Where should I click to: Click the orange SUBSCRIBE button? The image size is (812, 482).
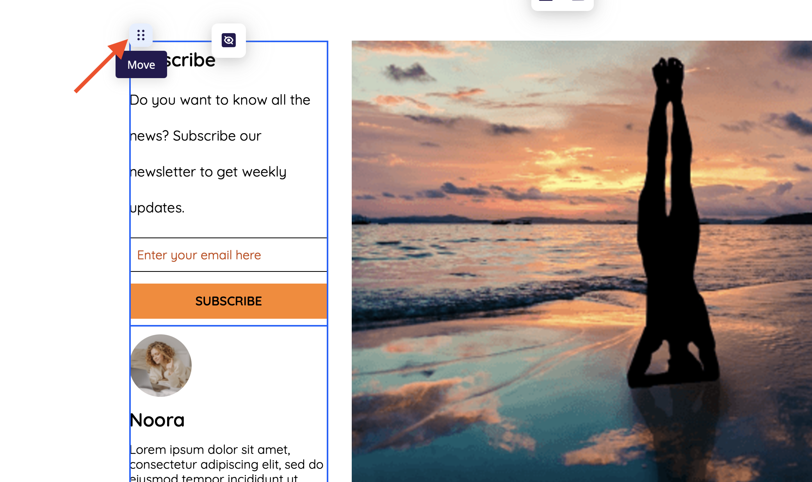[229, 301]
